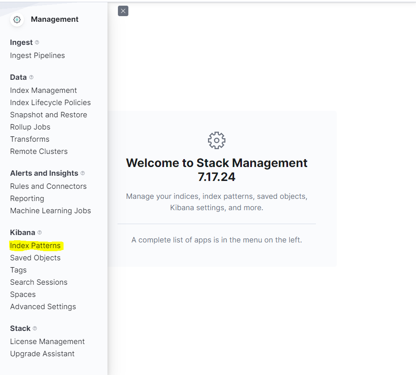The image size is (416, 375).
Task: Click the Data section heading
Action: [x=18, y=77]
